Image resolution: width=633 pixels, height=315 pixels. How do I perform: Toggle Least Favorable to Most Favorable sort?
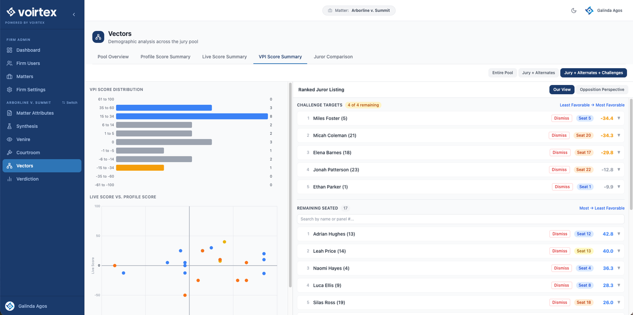(x=592, y=105)
